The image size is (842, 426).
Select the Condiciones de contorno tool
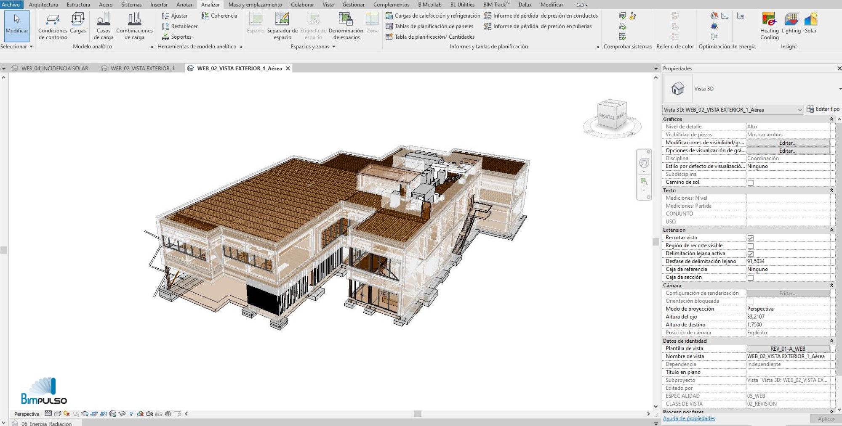pyautogui.click(x=53, y=26)
